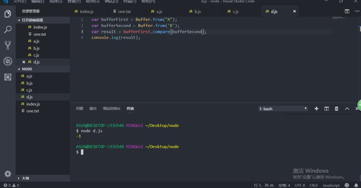The image size is (361, 188).
Task: Click inside the terminal prompt cursor
Action: (x=82, y=152)
